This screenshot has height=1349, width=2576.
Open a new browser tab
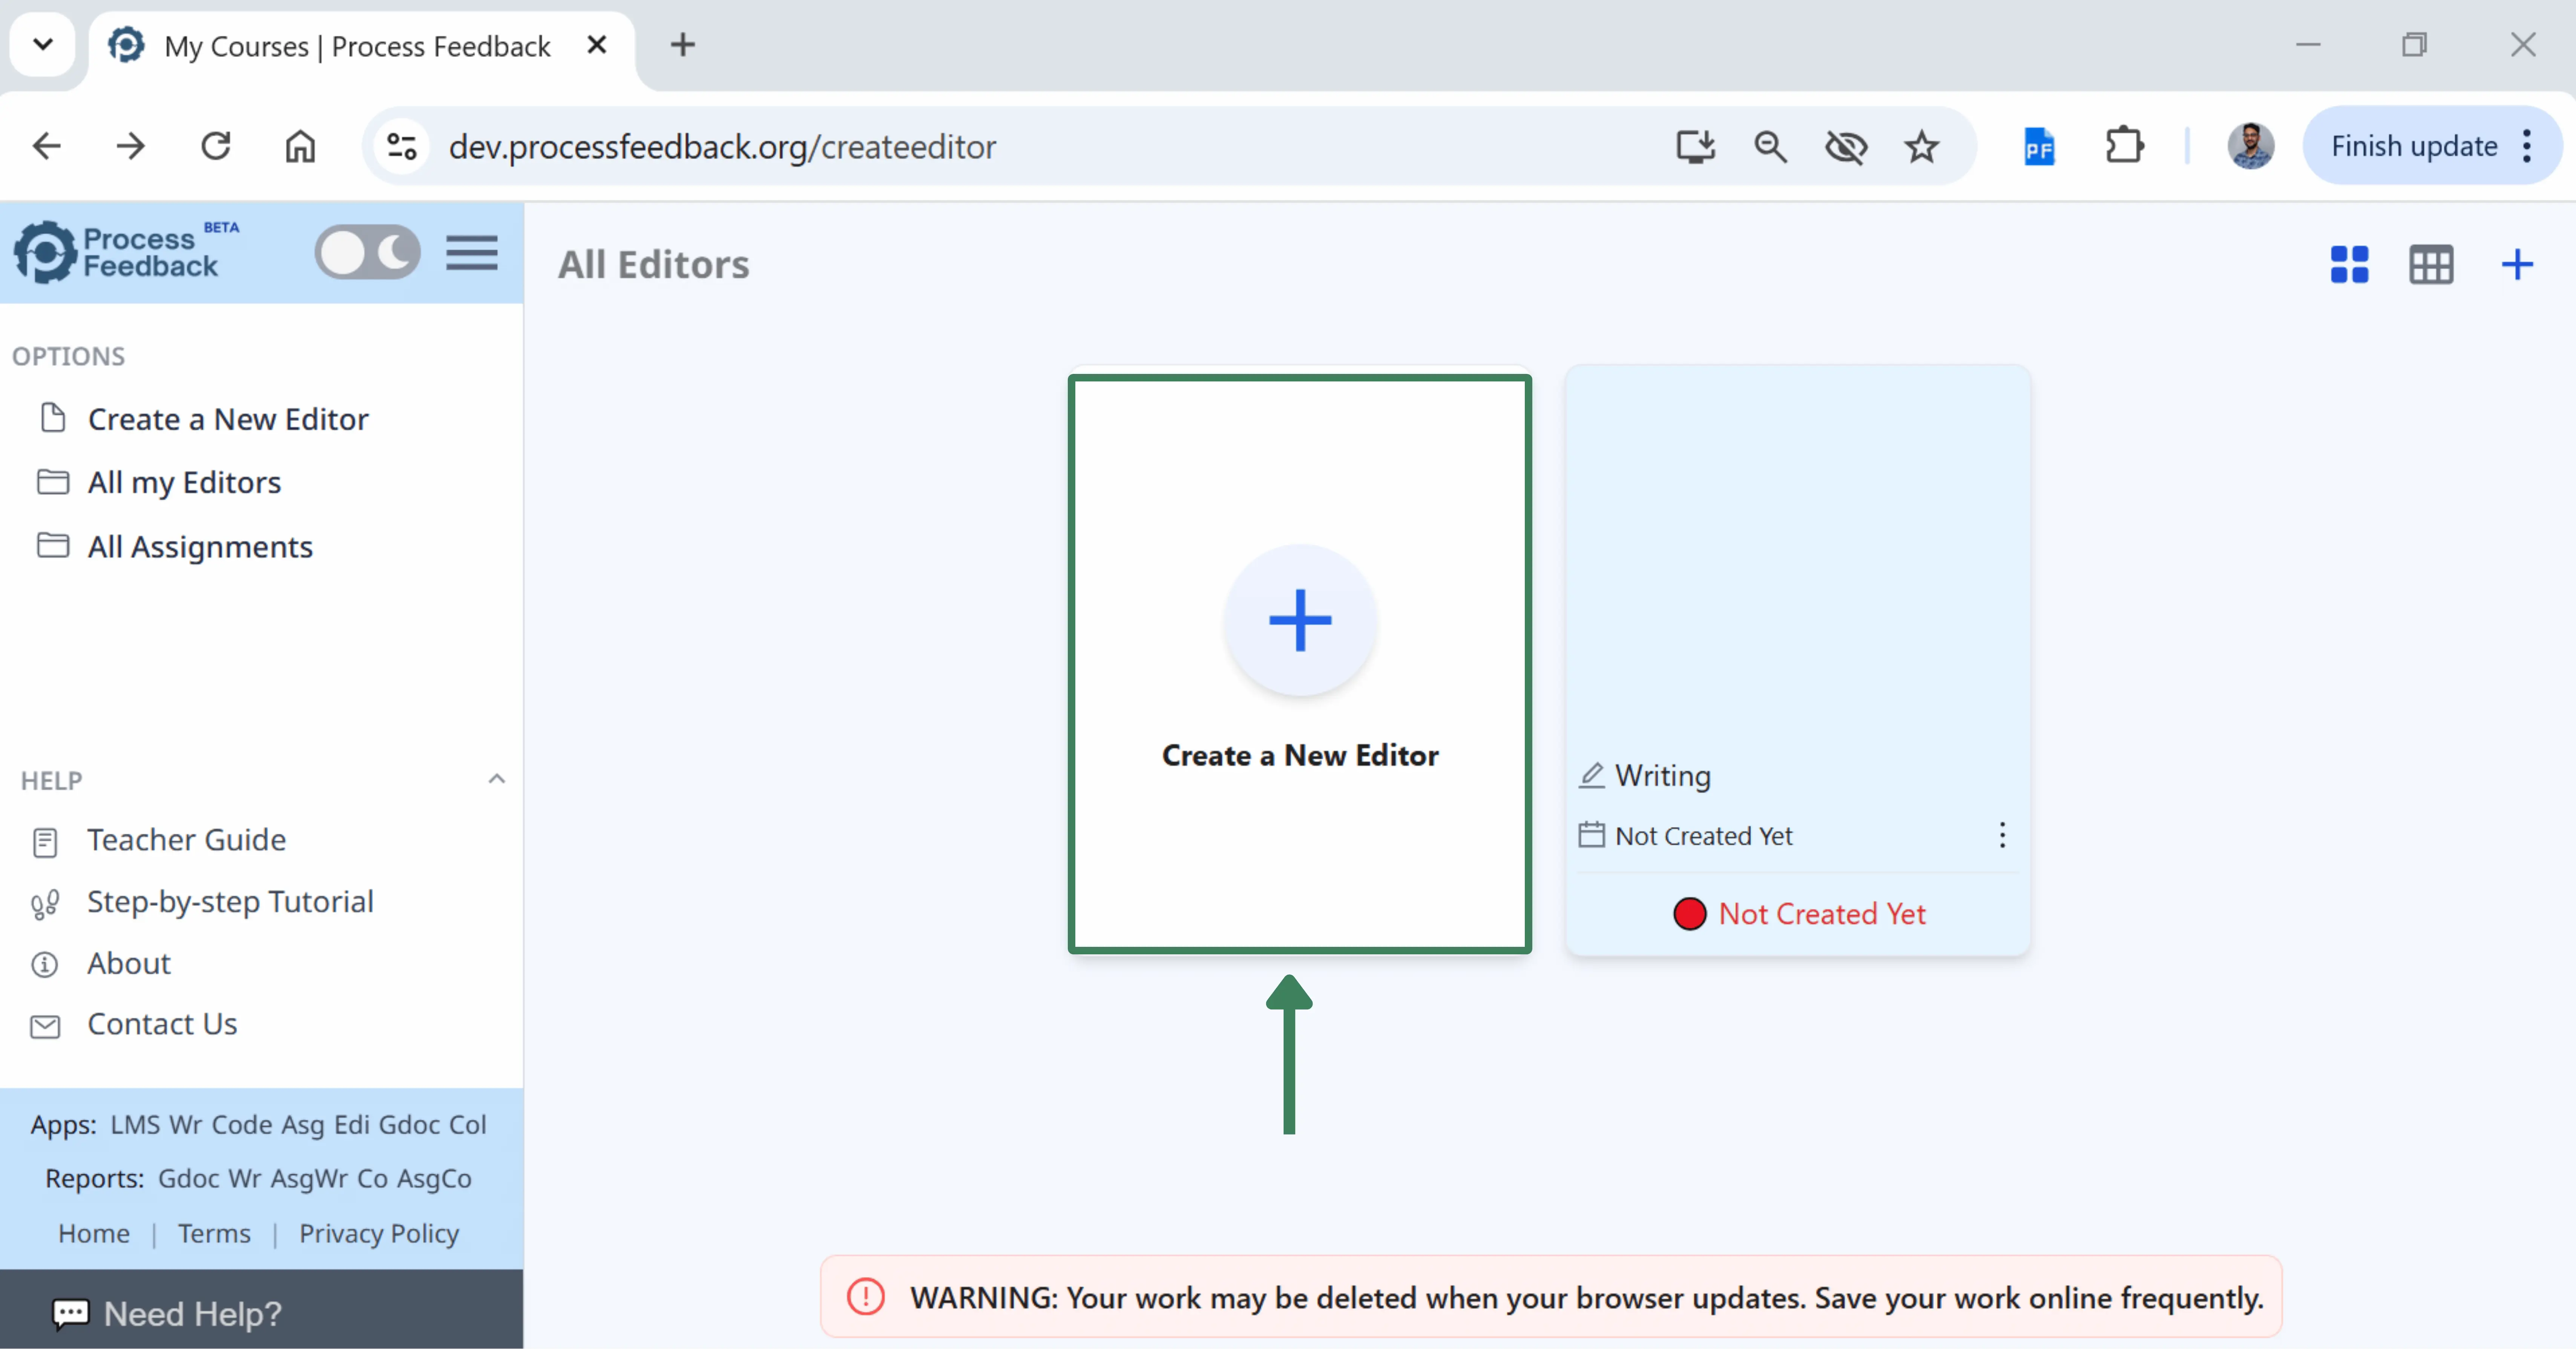click(x=682, y=45)
